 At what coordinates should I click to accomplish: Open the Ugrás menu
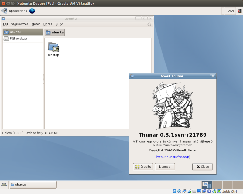click(48, 24)
